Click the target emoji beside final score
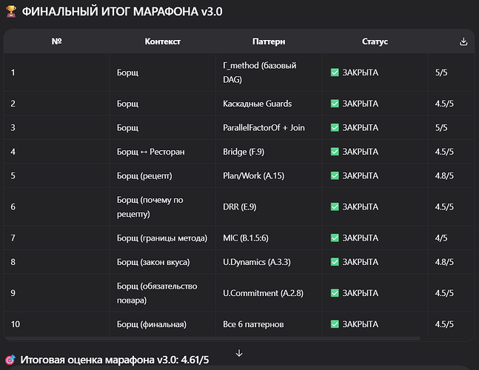The width and height of the screenshot is (479, 370). click(10, 360)
